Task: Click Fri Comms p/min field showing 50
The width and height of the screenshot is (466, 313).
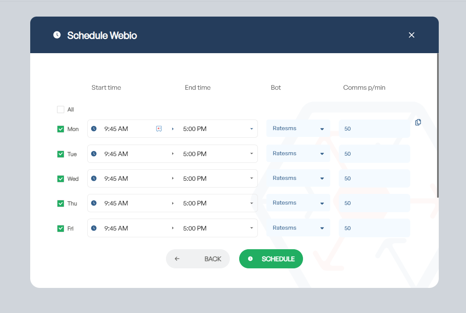Action: click(375, 228)
